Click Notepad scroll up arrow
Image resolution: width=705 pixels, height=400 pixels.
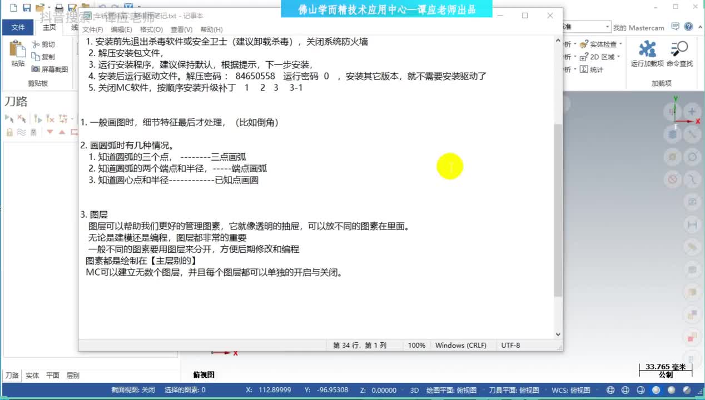(x=558, y=40)
